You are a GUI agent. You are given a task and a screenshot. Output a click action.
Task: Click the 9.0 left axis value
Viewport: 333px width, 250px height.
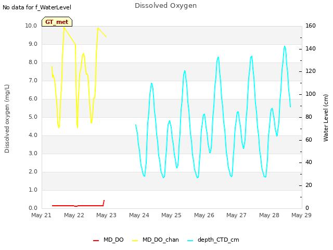(x=33, y=44)
